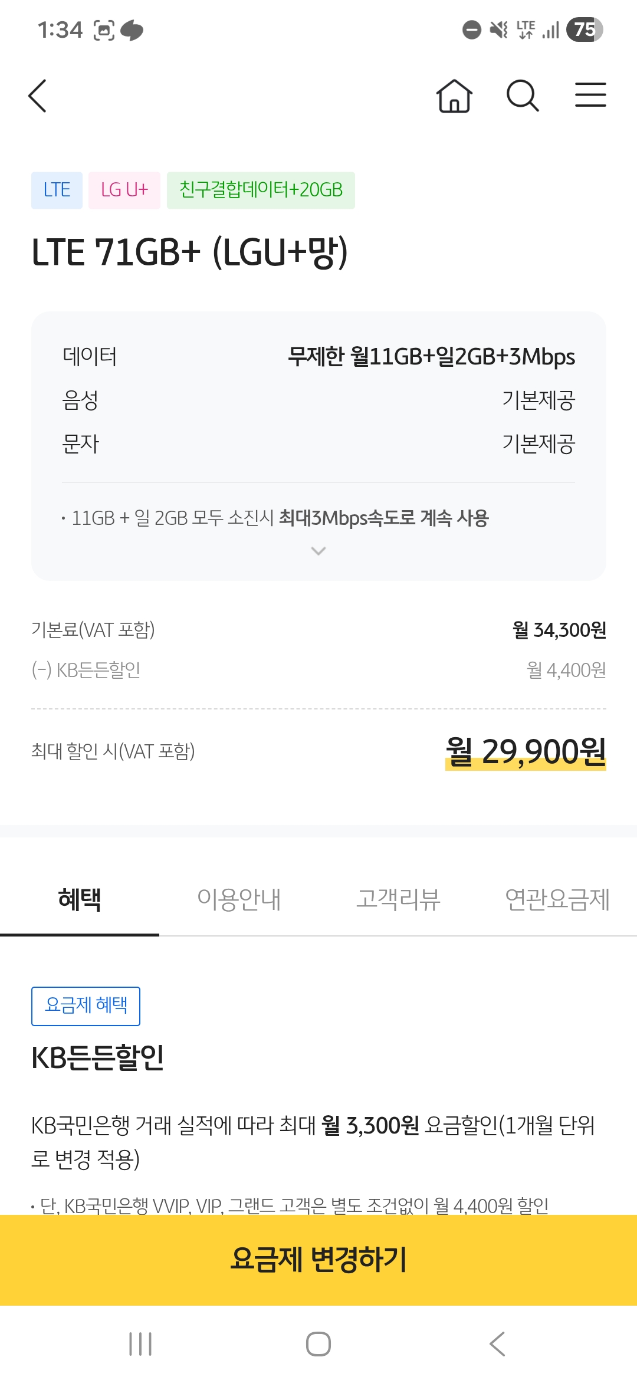Expand plan details chevron
Screen dimensions: 637x1380
[318, 551]
